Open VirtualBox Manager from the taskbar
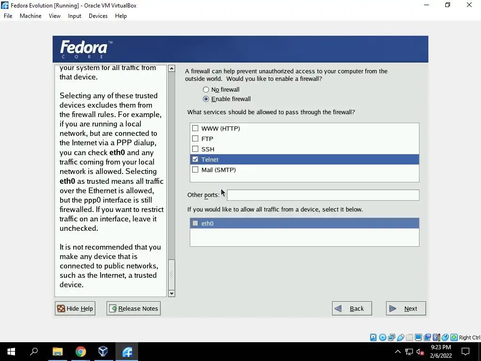 [x=103, y=352]
